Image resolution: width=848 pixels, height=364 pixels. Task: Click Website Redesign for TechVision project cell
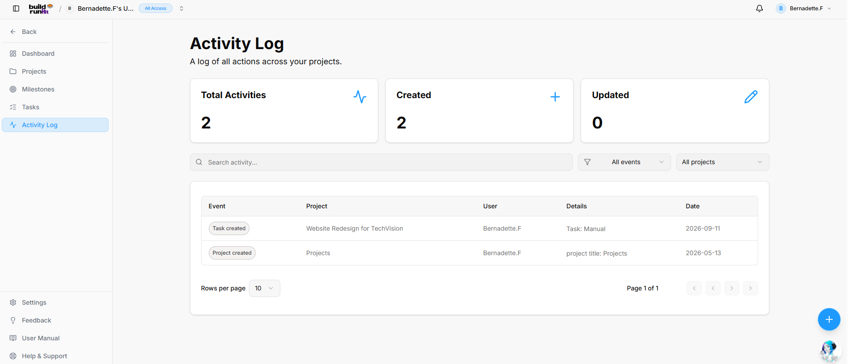coord(354,228)
